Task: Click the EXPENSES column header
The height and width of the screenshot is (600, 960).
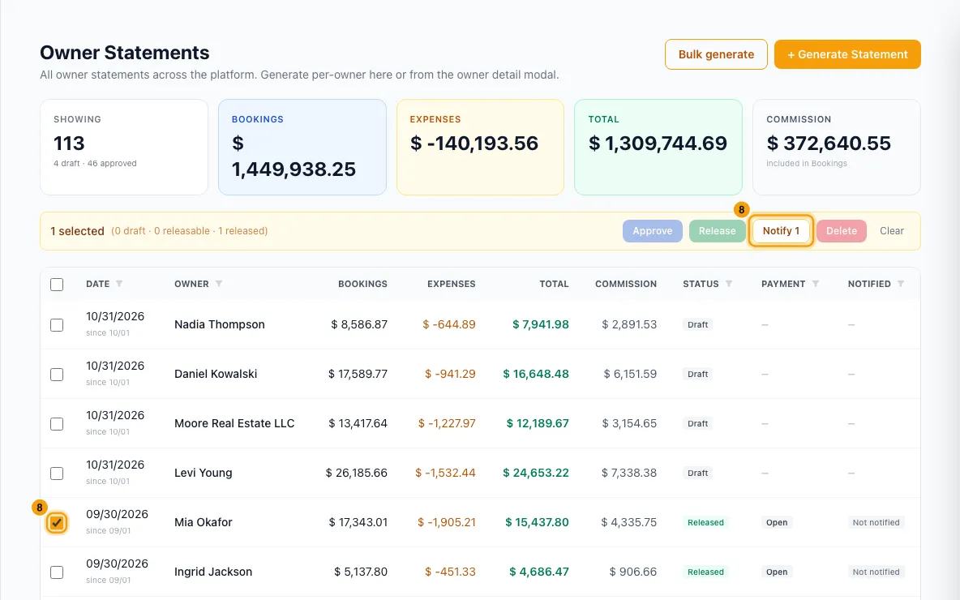Action: click(x=452, y=284)
